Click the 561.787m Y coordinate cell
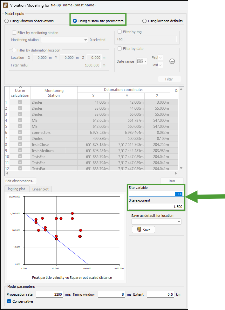The image size is (225, 310). (x=127, y=121)
